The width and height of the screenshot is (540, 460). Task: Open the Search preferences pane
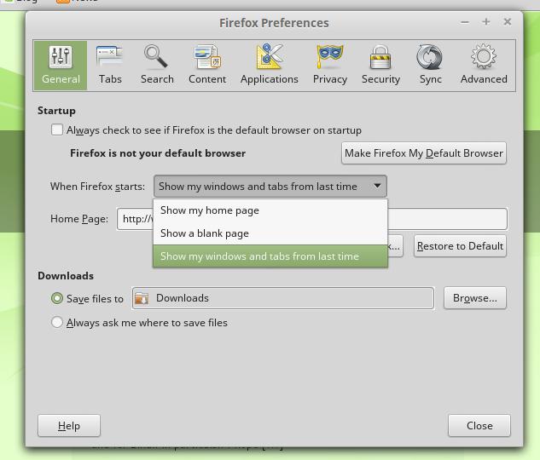(x=157, y=65)
